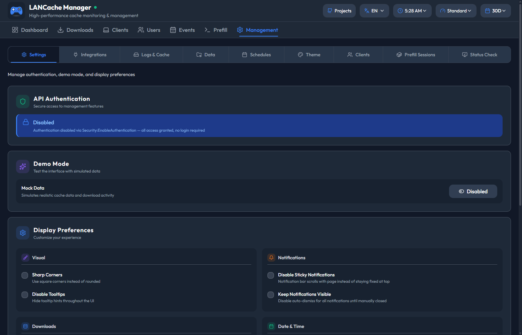
Task: Switch to the Logs & Cache tab
Action: pyautogui.click(x=151, y=55)
